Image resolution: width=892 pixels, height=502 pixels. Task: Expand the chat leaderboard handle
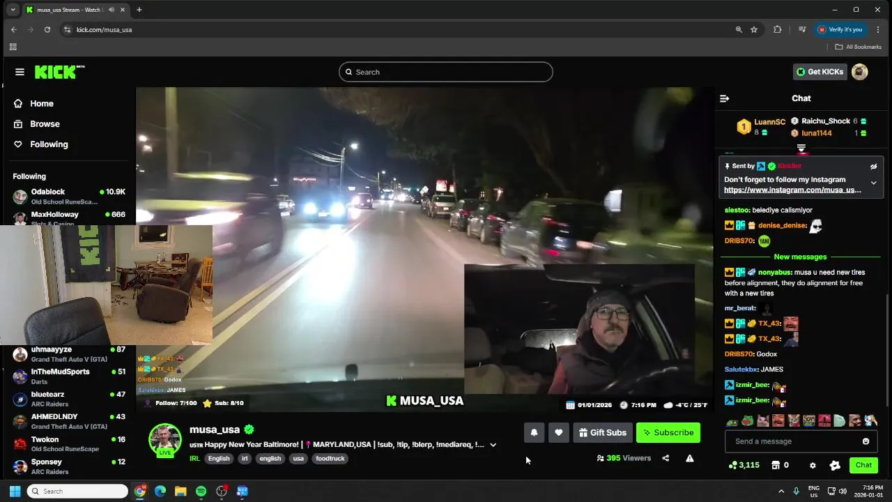[801, 148]
